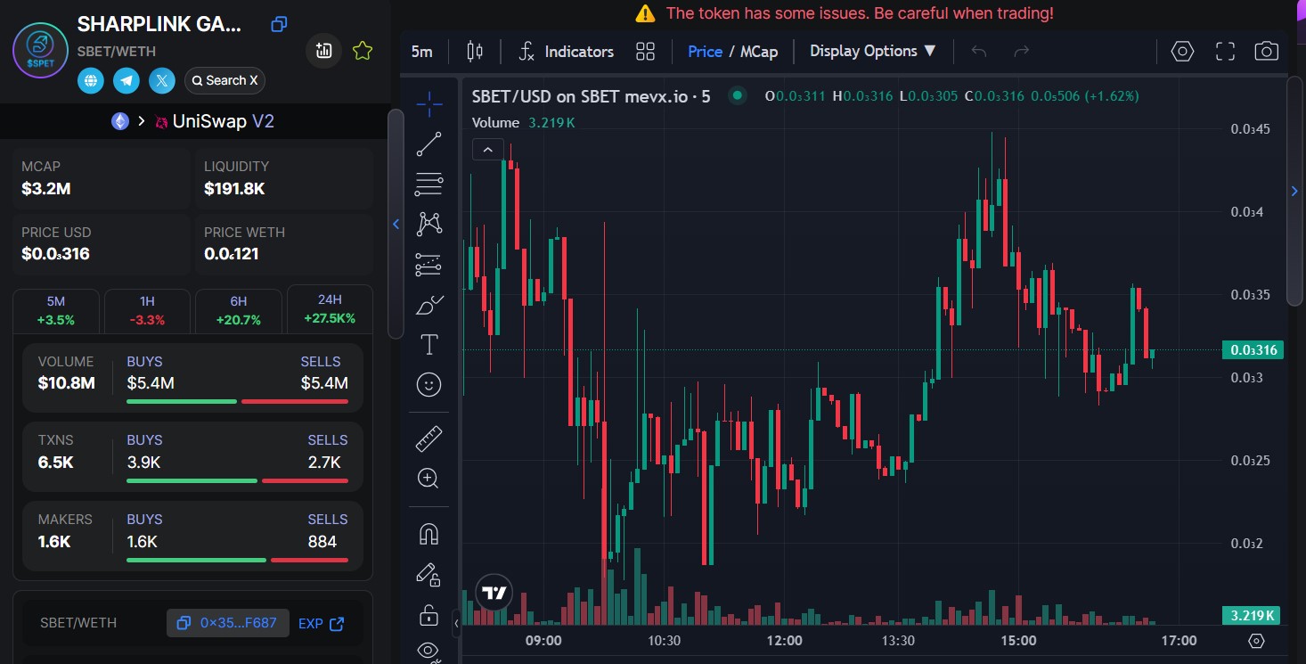The image size is (1306, 664).
Task: Click the left panel vertical scrollbar
Action: (396, 223)
